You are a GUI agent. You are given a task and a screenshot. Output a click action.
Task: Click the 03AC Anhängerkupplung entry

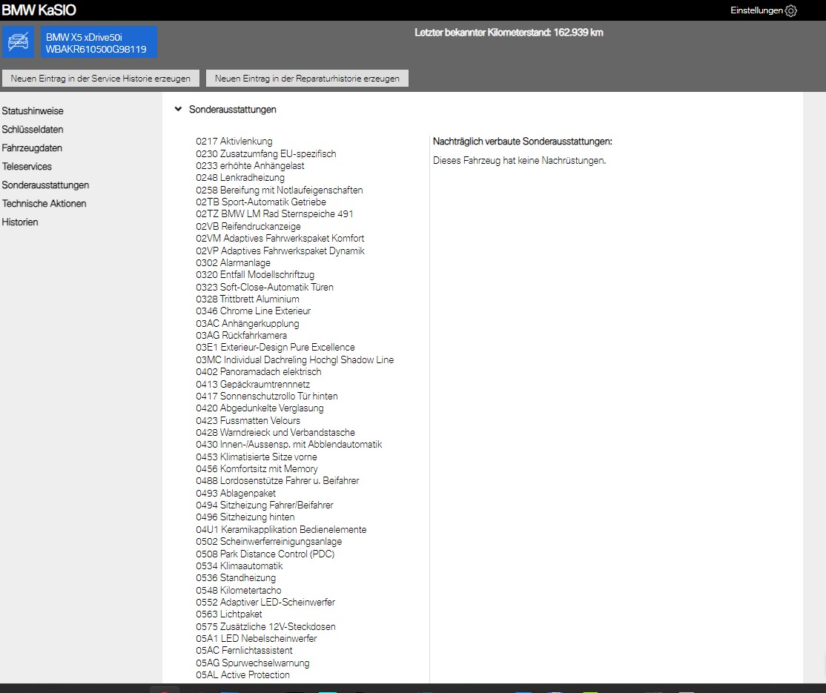pyautogui.click(x=248, y=323)
